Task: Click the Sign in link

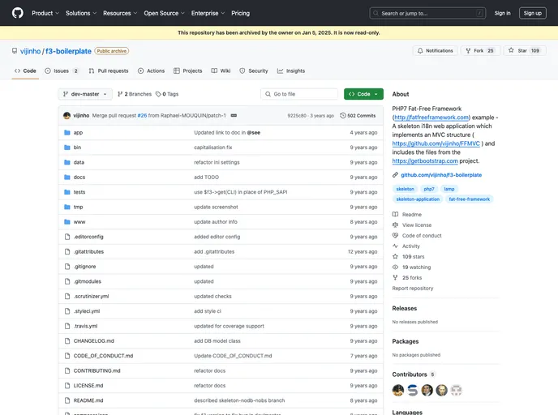Action: tap(502, 13)
